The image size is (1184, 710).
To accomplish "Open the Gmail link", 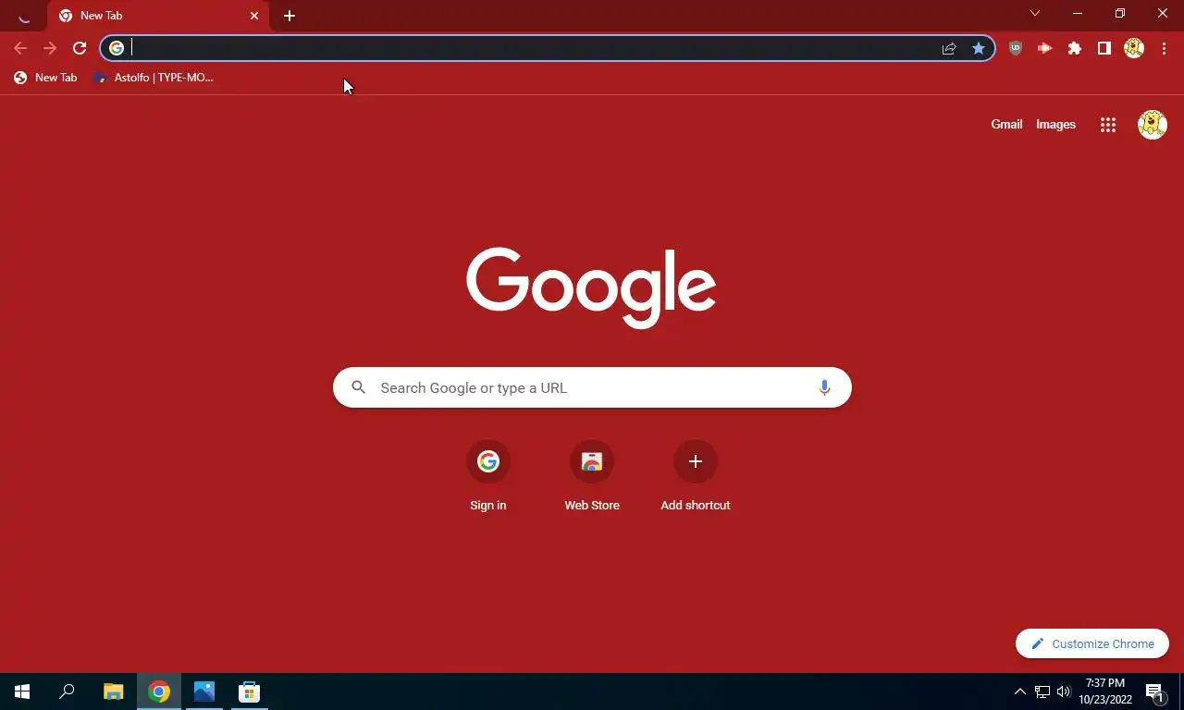I will (1006, 124).
